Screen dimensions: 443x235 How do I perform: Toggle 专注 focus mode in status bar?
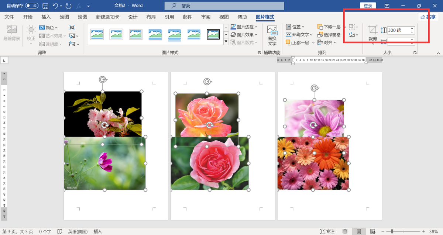[327, 231]
